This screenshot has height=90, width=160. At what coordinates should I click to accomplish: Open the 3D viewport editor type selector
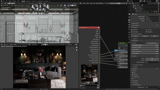2,3
